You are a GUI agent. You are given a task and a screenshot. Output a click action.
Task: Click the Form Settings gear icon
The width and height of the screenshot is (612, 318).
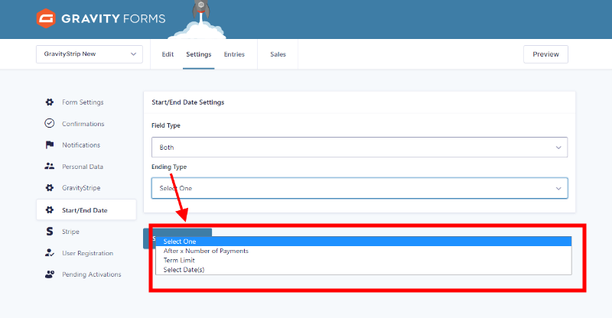pyautogui.click(x=50, y=102)
